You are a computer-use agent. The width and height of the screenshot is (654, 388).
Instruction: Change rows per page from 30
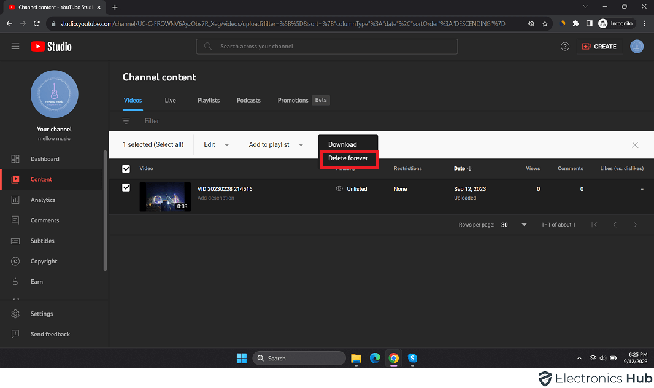(x=512, y=225)
